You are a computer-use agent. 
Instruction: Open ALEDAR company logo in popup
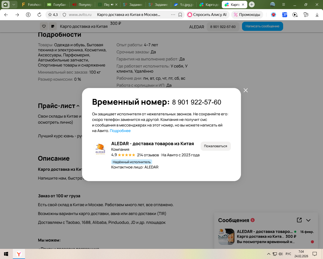pos(100,149)
